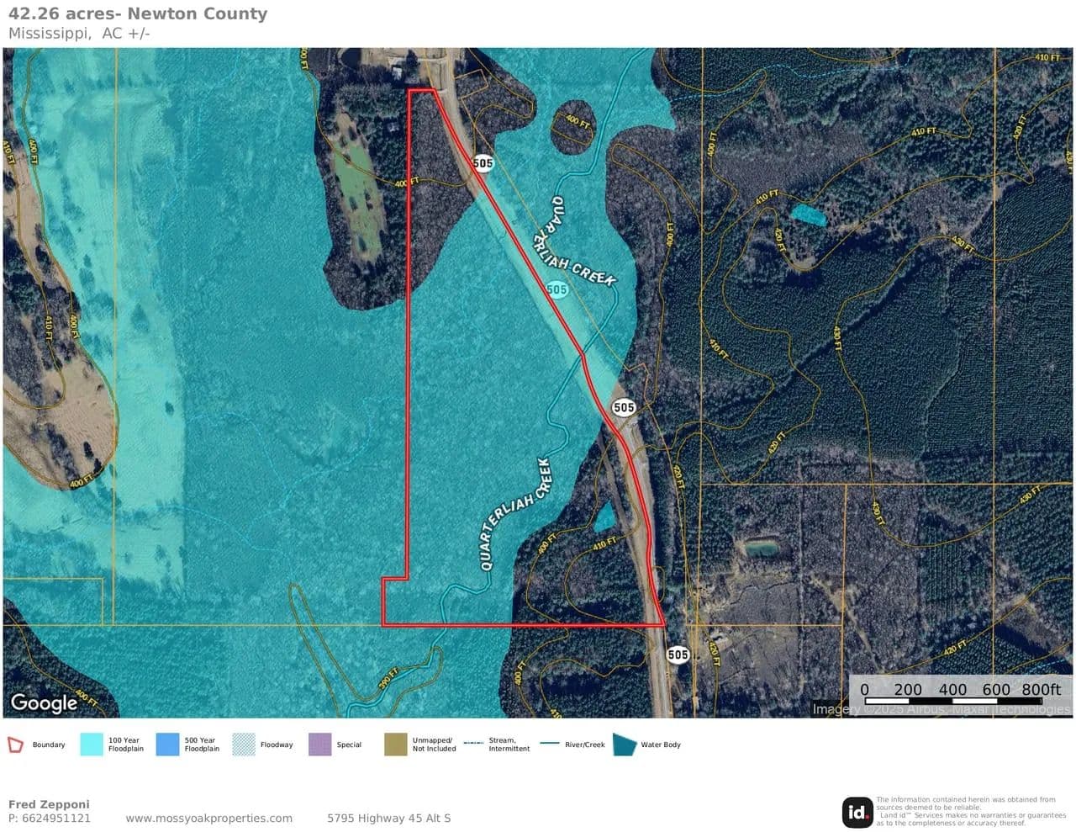Image resolution: width=1076 pixels, height=832 pixels.
Task: Click the River/Creek line symbol in legend
Action: (550, 745)
